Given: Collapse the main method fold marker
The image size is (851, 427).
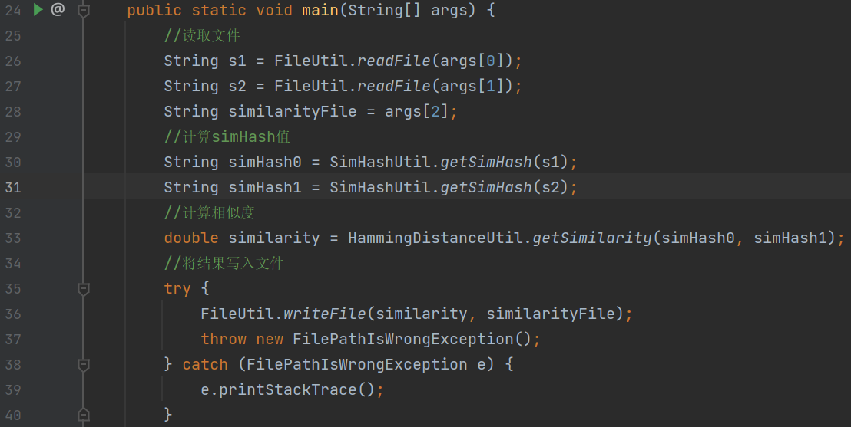Looking at the screenshot, I should pos(84,11).
